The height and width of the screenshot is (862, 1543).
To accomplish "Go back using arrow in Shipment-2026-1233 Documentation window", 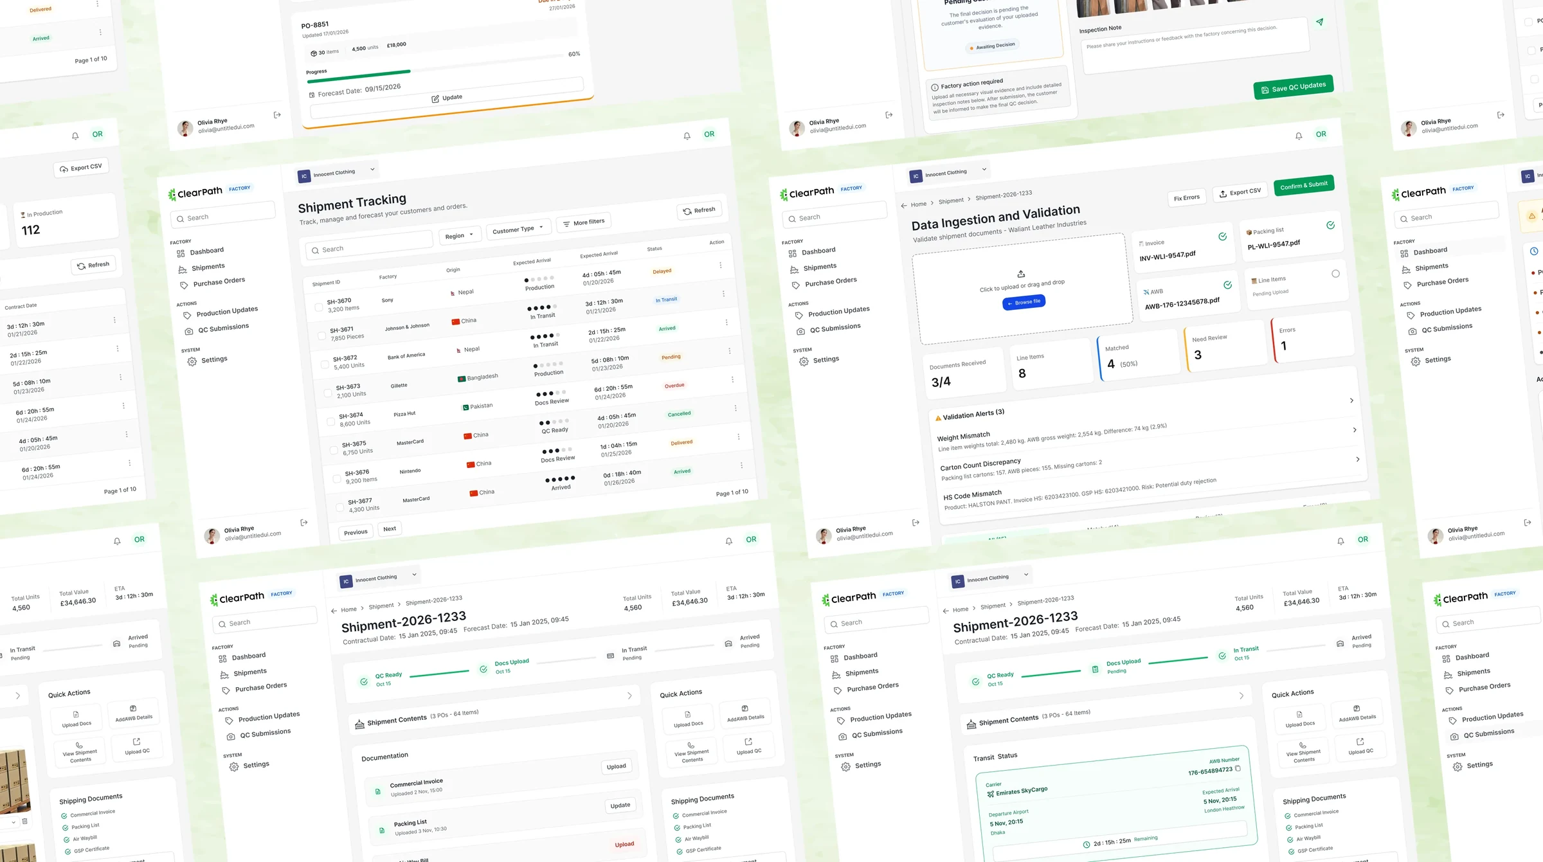I will pos(334,611).
